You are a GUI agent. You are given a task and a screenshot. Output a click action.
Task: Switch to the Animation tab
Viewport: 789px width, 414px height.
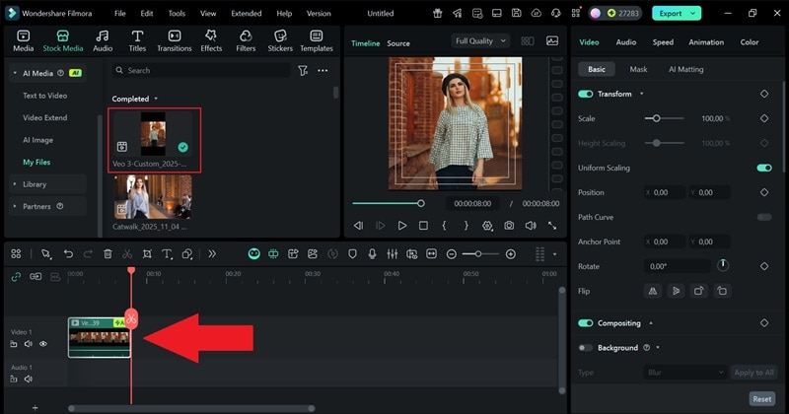click(705, 42)
